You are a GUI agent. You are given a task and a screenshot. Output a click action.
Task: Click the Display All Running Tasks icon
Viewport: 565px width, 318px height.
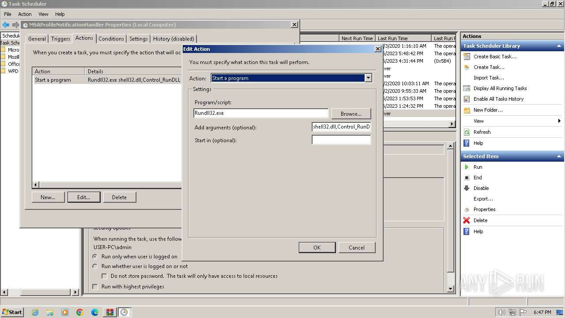click(x=467, y=88)
